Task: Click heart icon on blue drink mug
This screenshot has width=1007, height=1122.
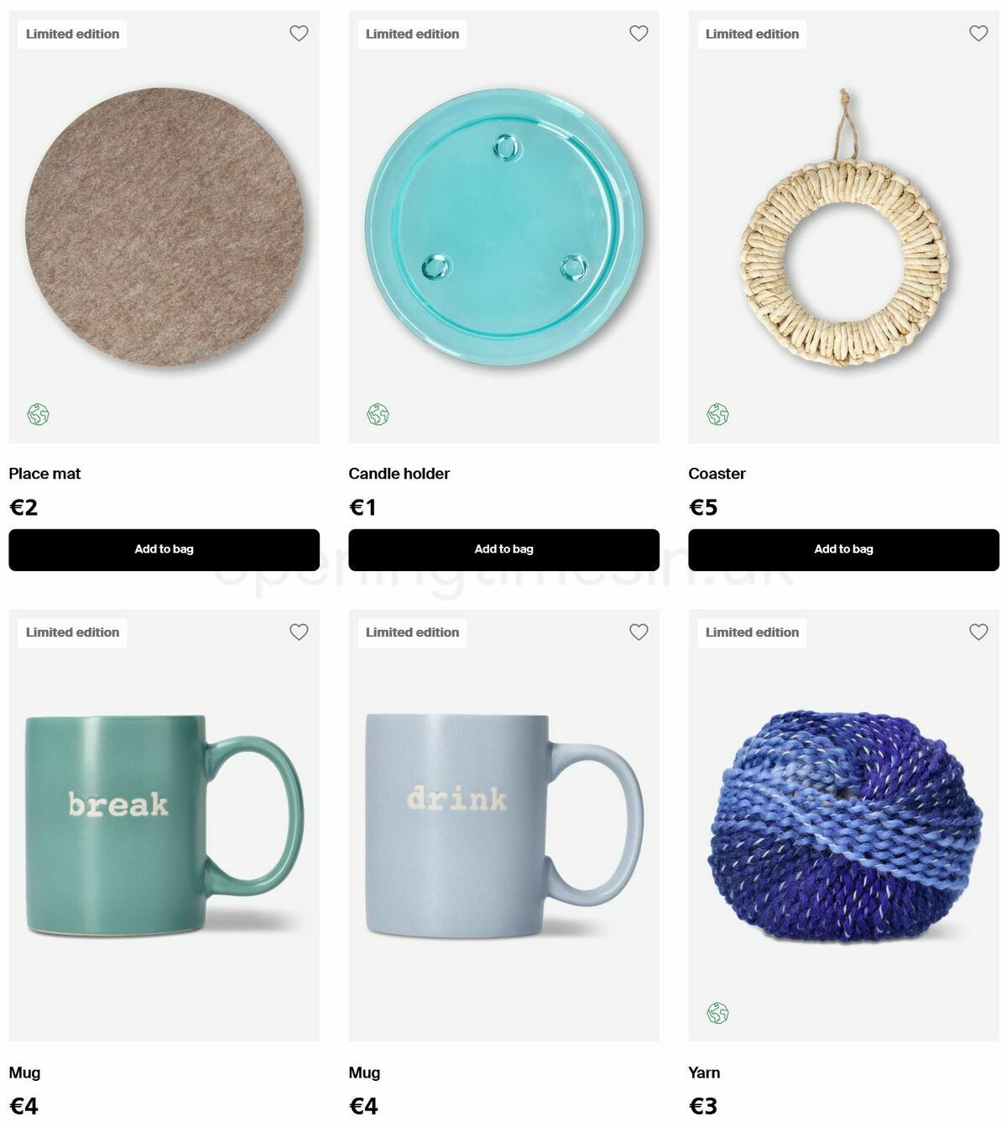Action: coord(639,632)
